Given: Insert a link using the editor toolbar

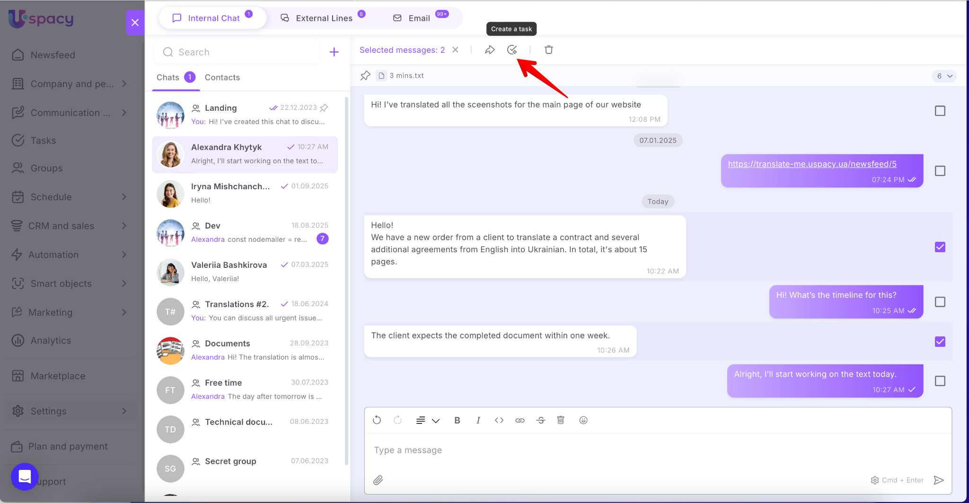Looking at the screenshot, I should coord(520,420).
